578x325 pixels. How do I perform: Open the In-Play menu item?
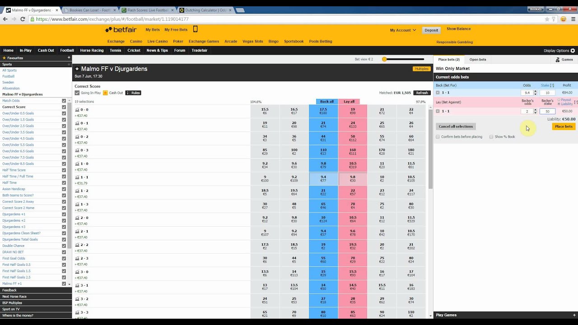tap(26, 51)
